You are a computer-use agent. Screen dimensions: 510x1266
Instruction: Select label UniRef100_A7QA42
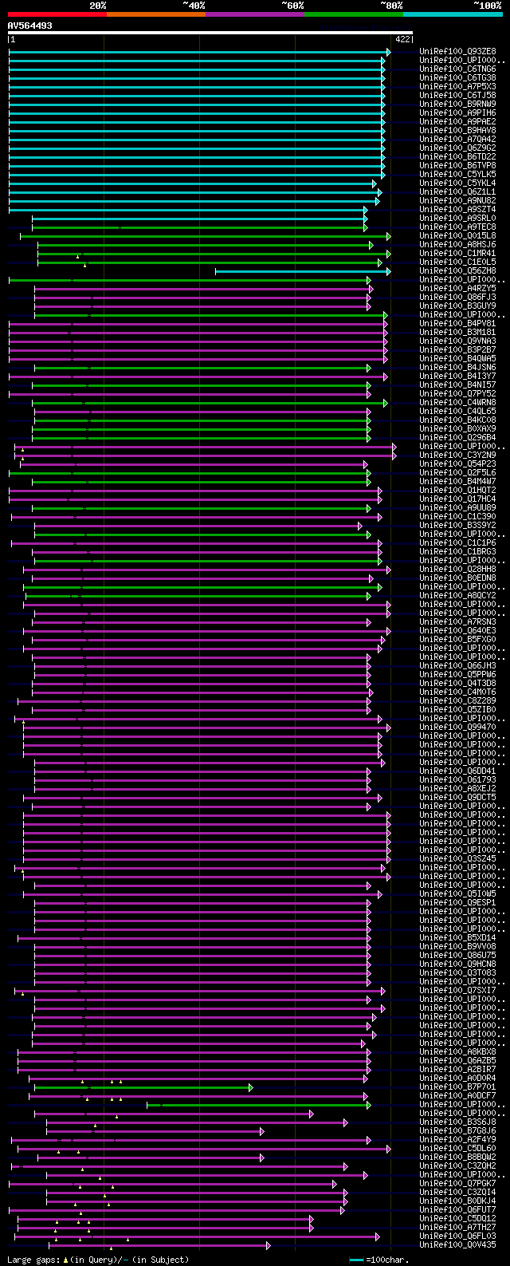coord(457,140)
